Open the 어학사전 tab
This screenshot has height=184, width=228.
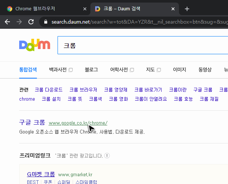(x=119, y=70)
